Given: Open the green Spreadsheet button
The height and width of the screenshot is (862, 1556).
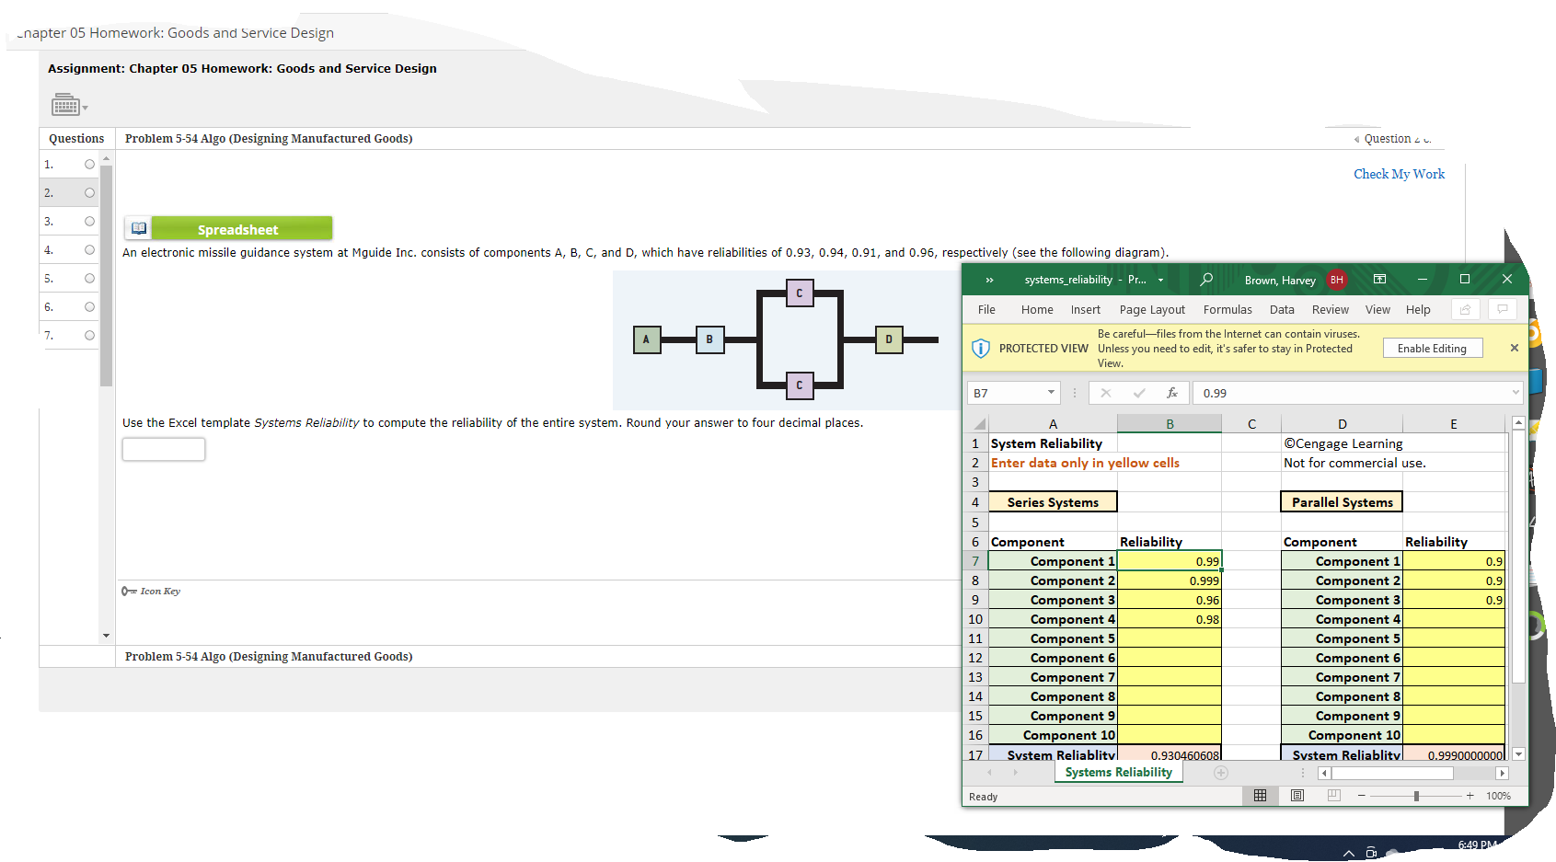Looking at the screenshot, I should point(241,228).
